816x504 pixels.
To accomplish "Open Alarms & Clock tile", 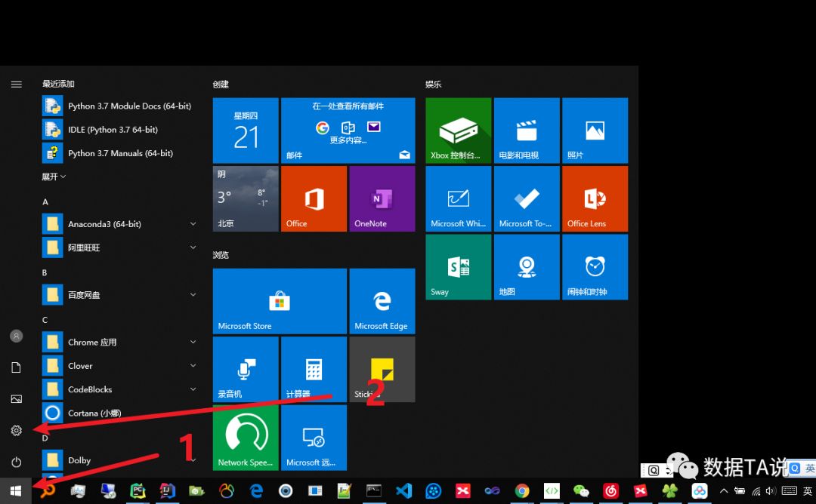I will pos(595,266).
